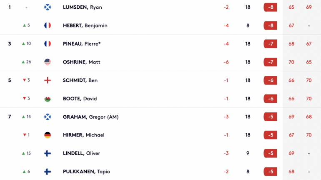Viewport: 321px width, 180px height.
Task: Open LUMSDEN, Ryan player link
Action: (82, 7)
